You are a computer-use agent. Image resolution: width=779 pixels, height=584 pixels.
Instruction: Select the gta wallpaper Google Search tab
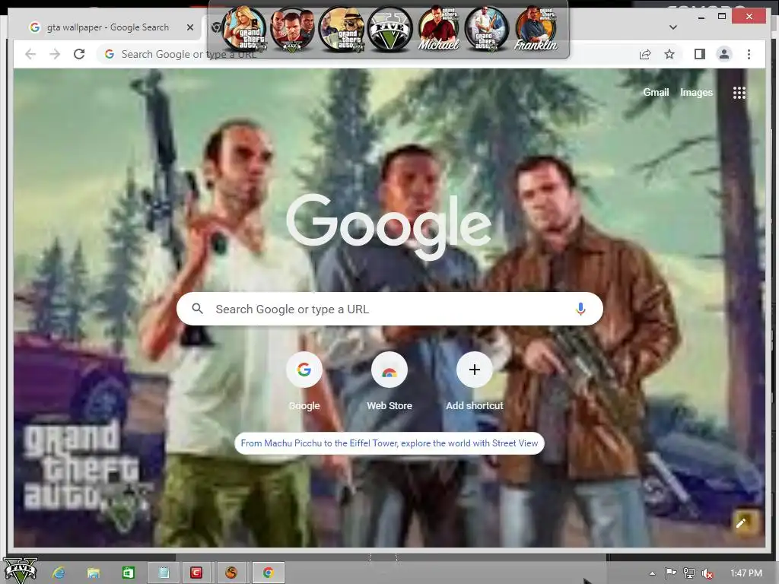coord(108,27)
